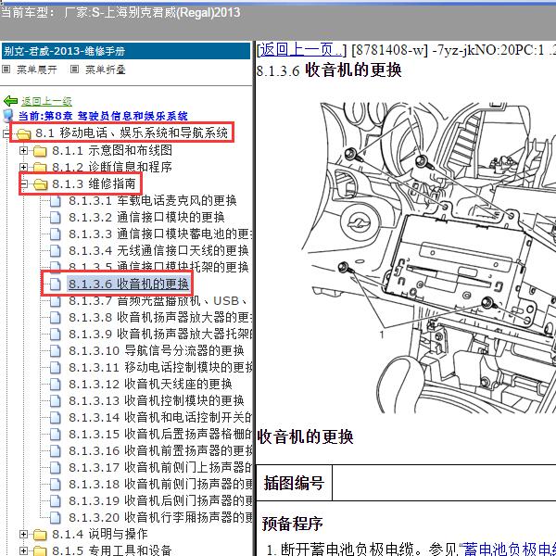Open 8.1.3.12 收音机天线座的更换
This screenshot has height=556, width=556.
[x=150, y=384]
